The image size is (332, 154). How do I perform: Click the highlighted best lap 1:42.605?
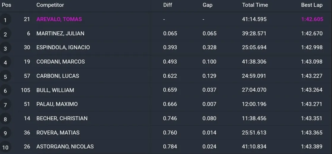click(312, 19)
